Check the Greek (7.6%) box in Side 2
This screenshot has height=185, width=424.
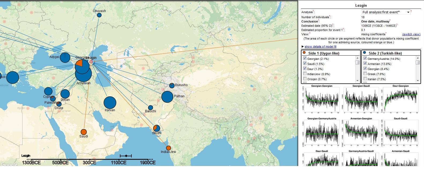[365, 74]
